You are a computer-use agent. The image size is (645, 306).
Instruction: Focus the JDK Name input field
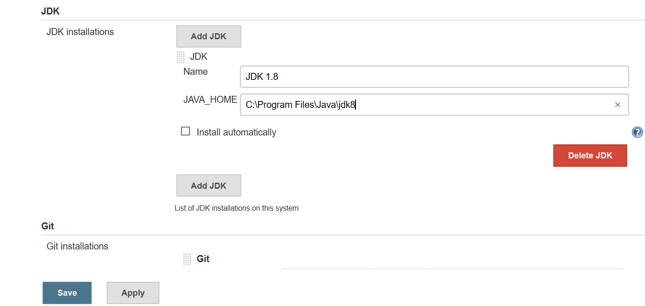click(434, 77)
